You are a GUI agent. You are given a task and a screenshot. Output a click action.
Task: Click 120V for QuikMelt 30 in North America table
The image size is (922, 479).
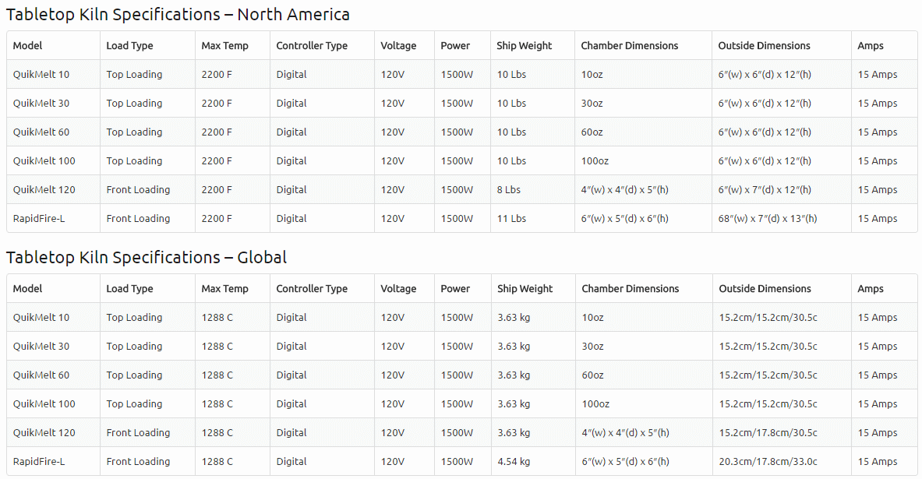392,104
